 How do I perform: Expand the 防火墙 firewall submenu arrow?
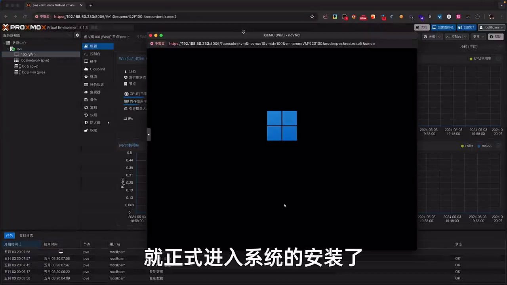point(108,123)
